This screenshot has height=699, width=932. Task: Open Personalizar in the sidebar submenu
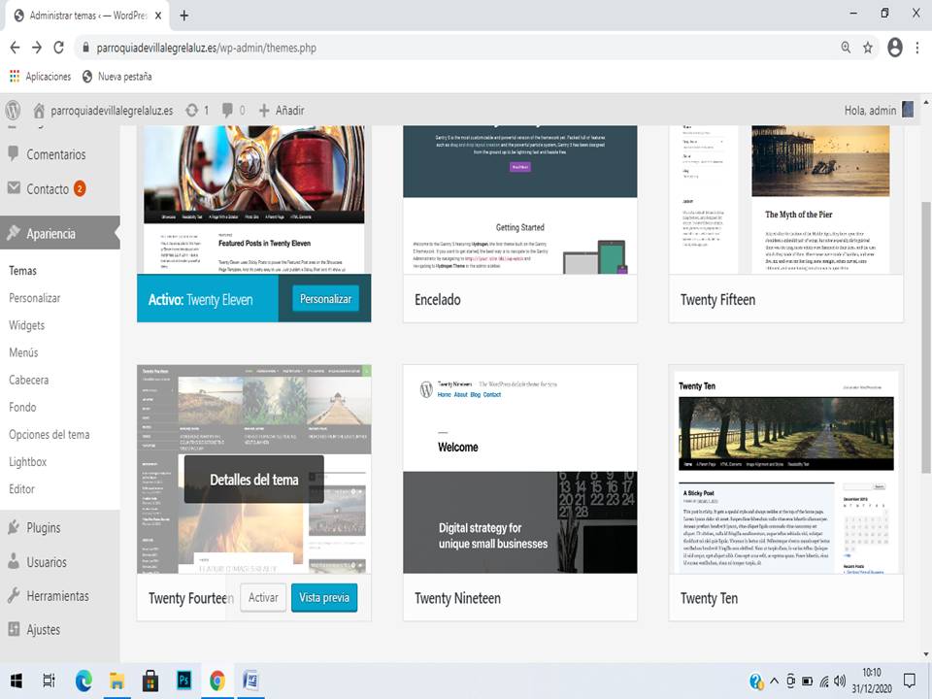tap(35, 298)
